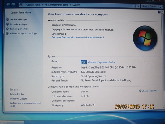Open help via the question mark icon
Screen dimensions: 165x124
(159, 12)
